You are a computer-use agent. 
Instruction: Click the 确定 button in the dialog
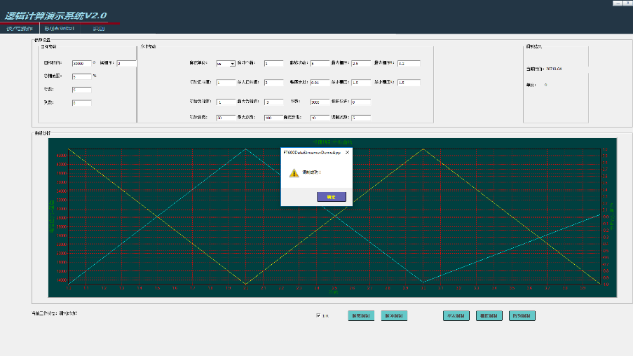click(x=331, y=196)
